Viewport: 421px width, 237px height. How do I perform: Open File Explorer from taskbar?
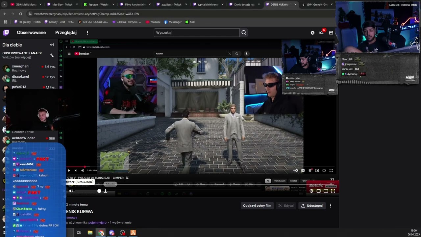[90, 233]
